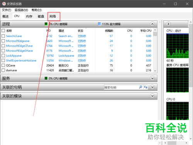Select the QQ.exe process name
This screenshot has height=145, width=193.
(10, 65)
